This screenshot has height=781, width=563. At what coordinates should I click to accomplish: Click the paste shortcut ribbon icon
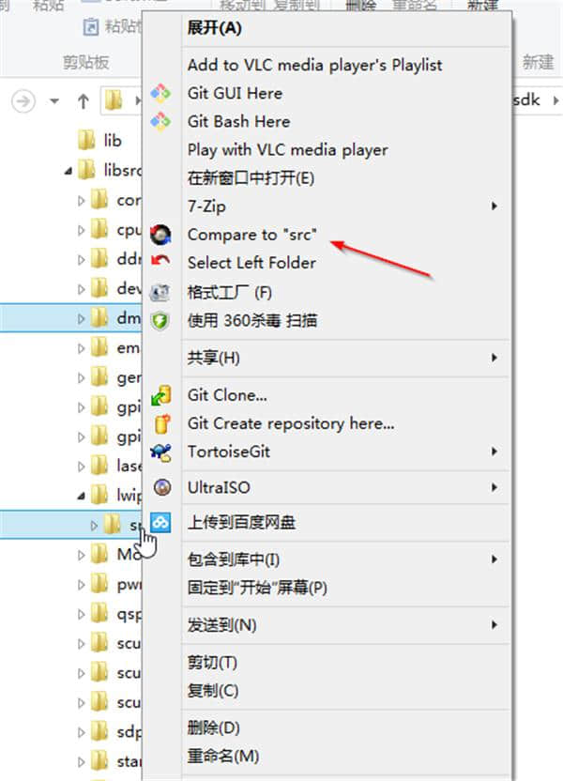91,26
